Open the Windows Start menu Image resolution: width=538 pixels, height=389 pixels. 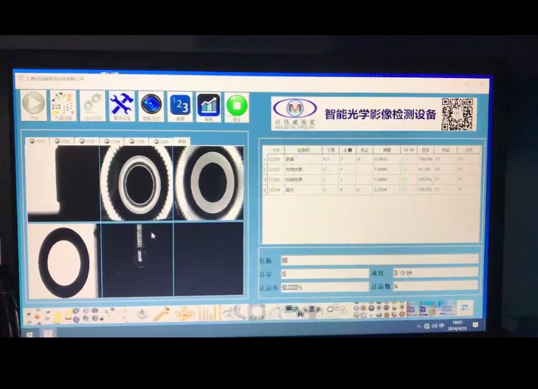[29, 334]
